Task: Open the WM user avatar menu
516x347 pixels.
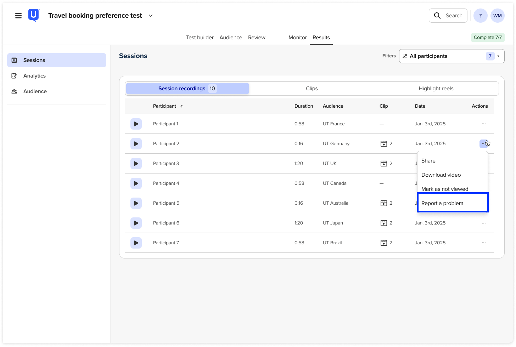Action: 497,16
